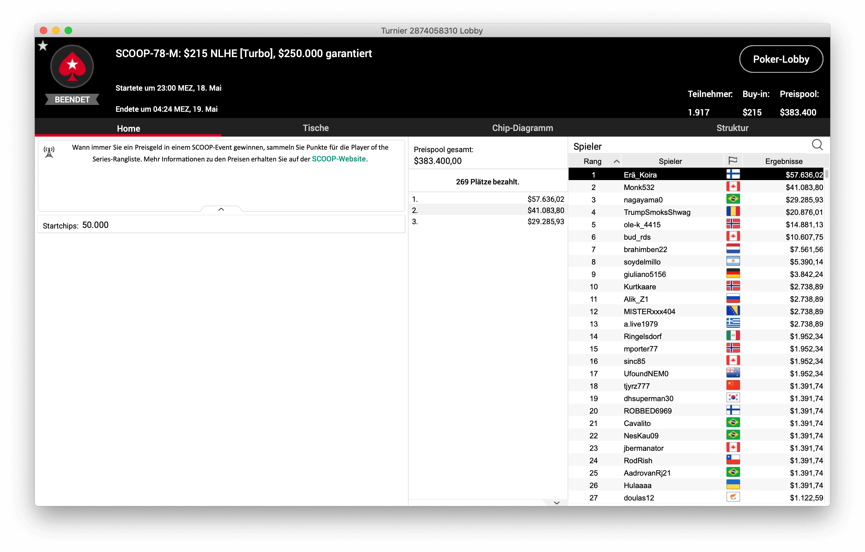Image resolution: width=865 pixels, height=552 pixels.
Task: Sort by Ergebnisse column header
Action: (784, 161)
